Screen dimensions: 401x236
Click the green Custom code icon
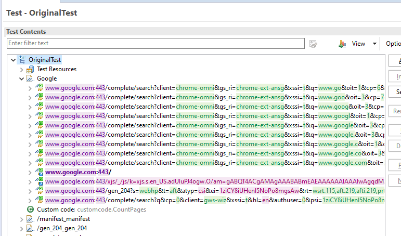click(31, 209)
